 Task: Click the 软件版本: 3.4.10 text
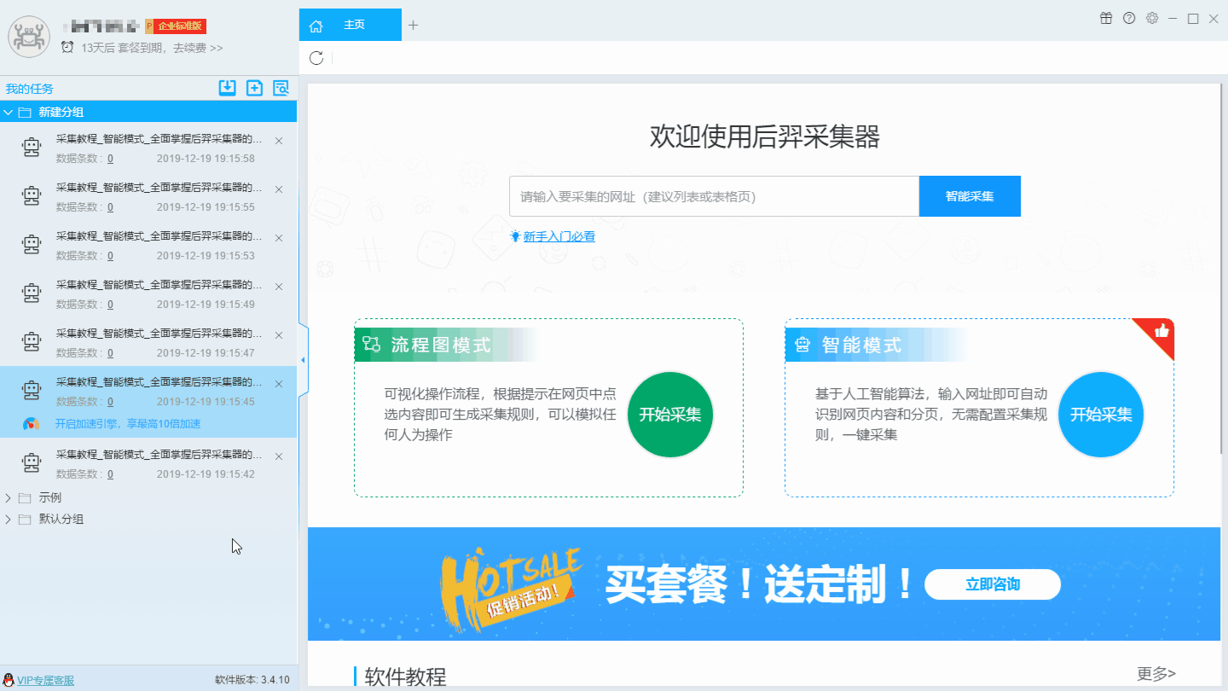point(252,680)
